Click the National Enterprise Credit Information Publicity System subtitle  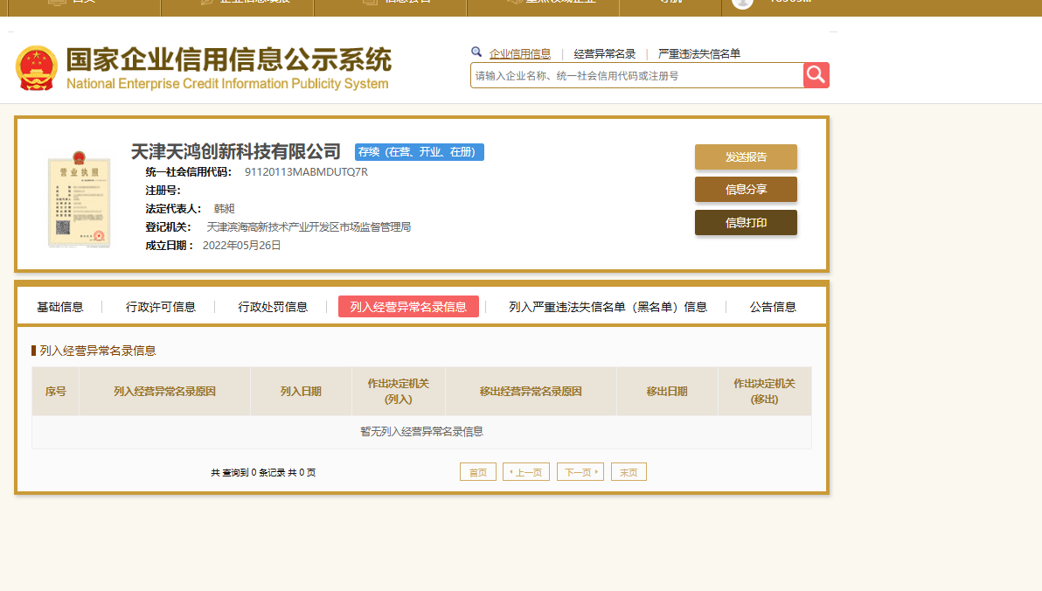227,85
